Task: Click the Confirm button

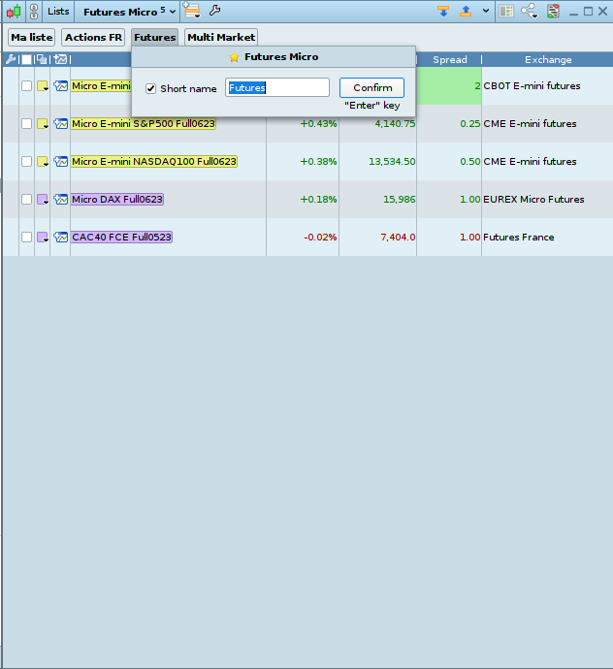Action: point(372,88)
